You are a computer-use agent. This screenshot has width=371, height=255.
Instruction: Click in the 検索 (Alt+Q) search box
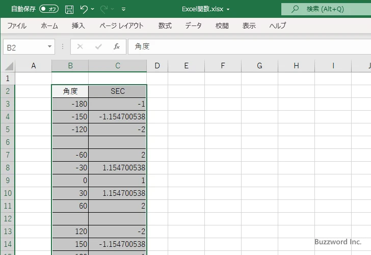click(326, 9)
